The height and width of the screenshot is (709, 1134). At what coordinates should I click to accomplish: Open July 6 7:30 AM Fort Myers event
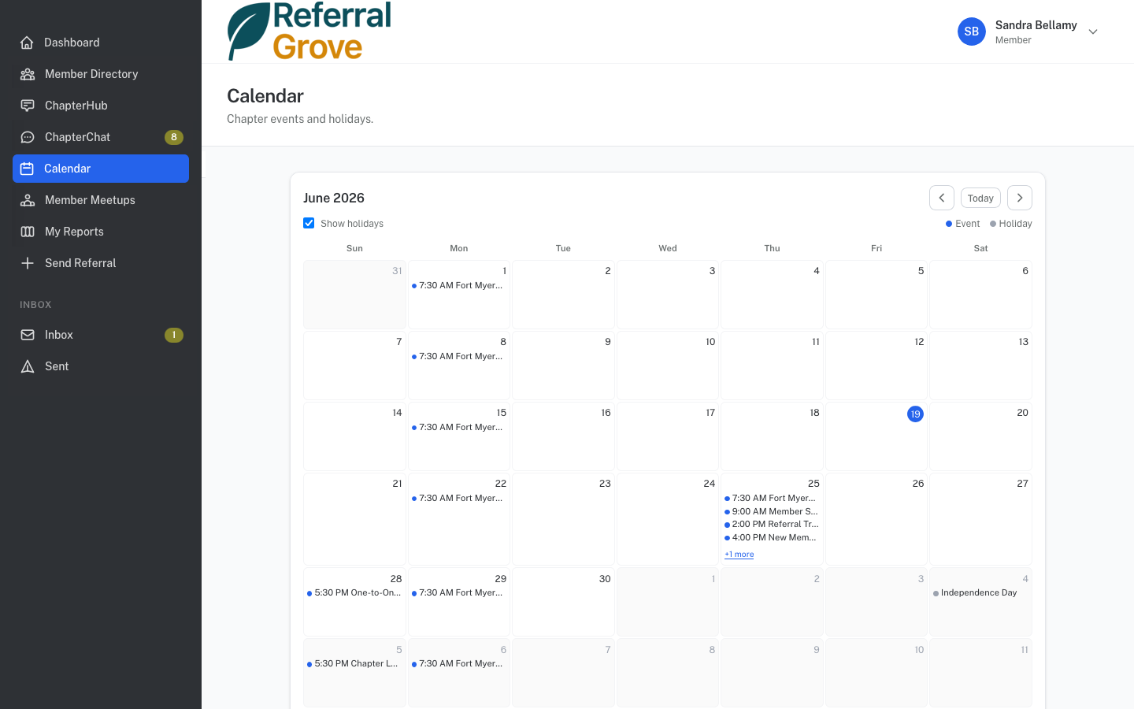point(458,664)
